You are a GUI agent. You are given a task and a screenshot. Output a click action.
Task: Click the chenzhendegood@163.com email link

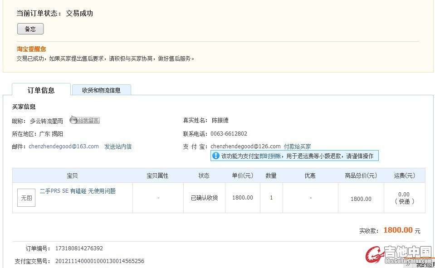pyautogui.click(x=64, y=146)
